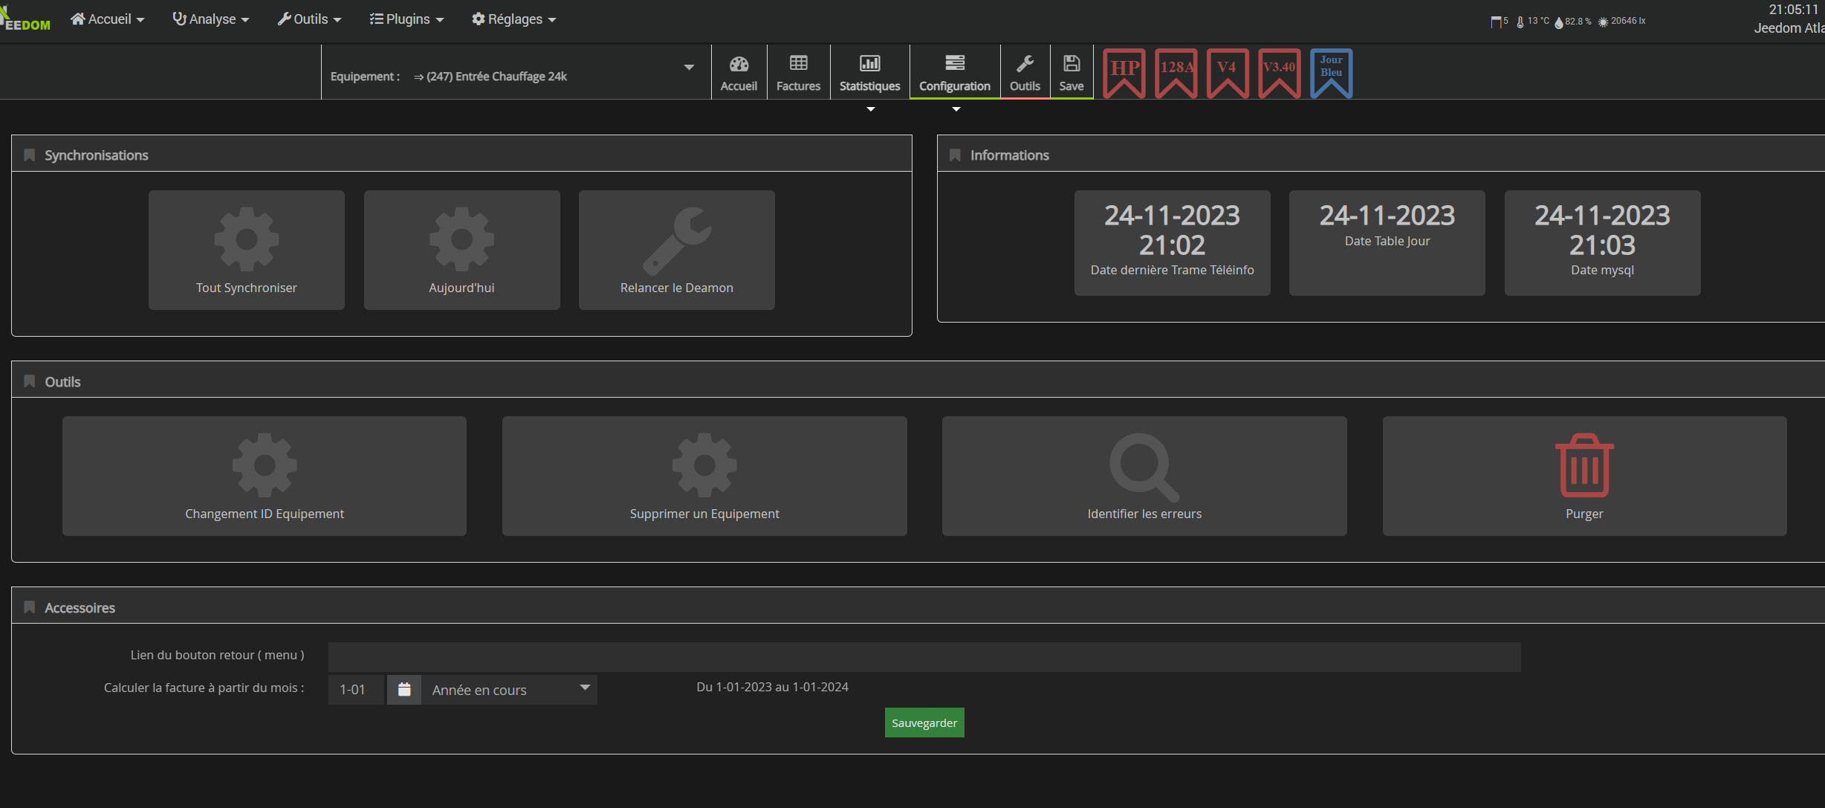Expand the Statistiques submenu arrow

[x=871, y=109]
